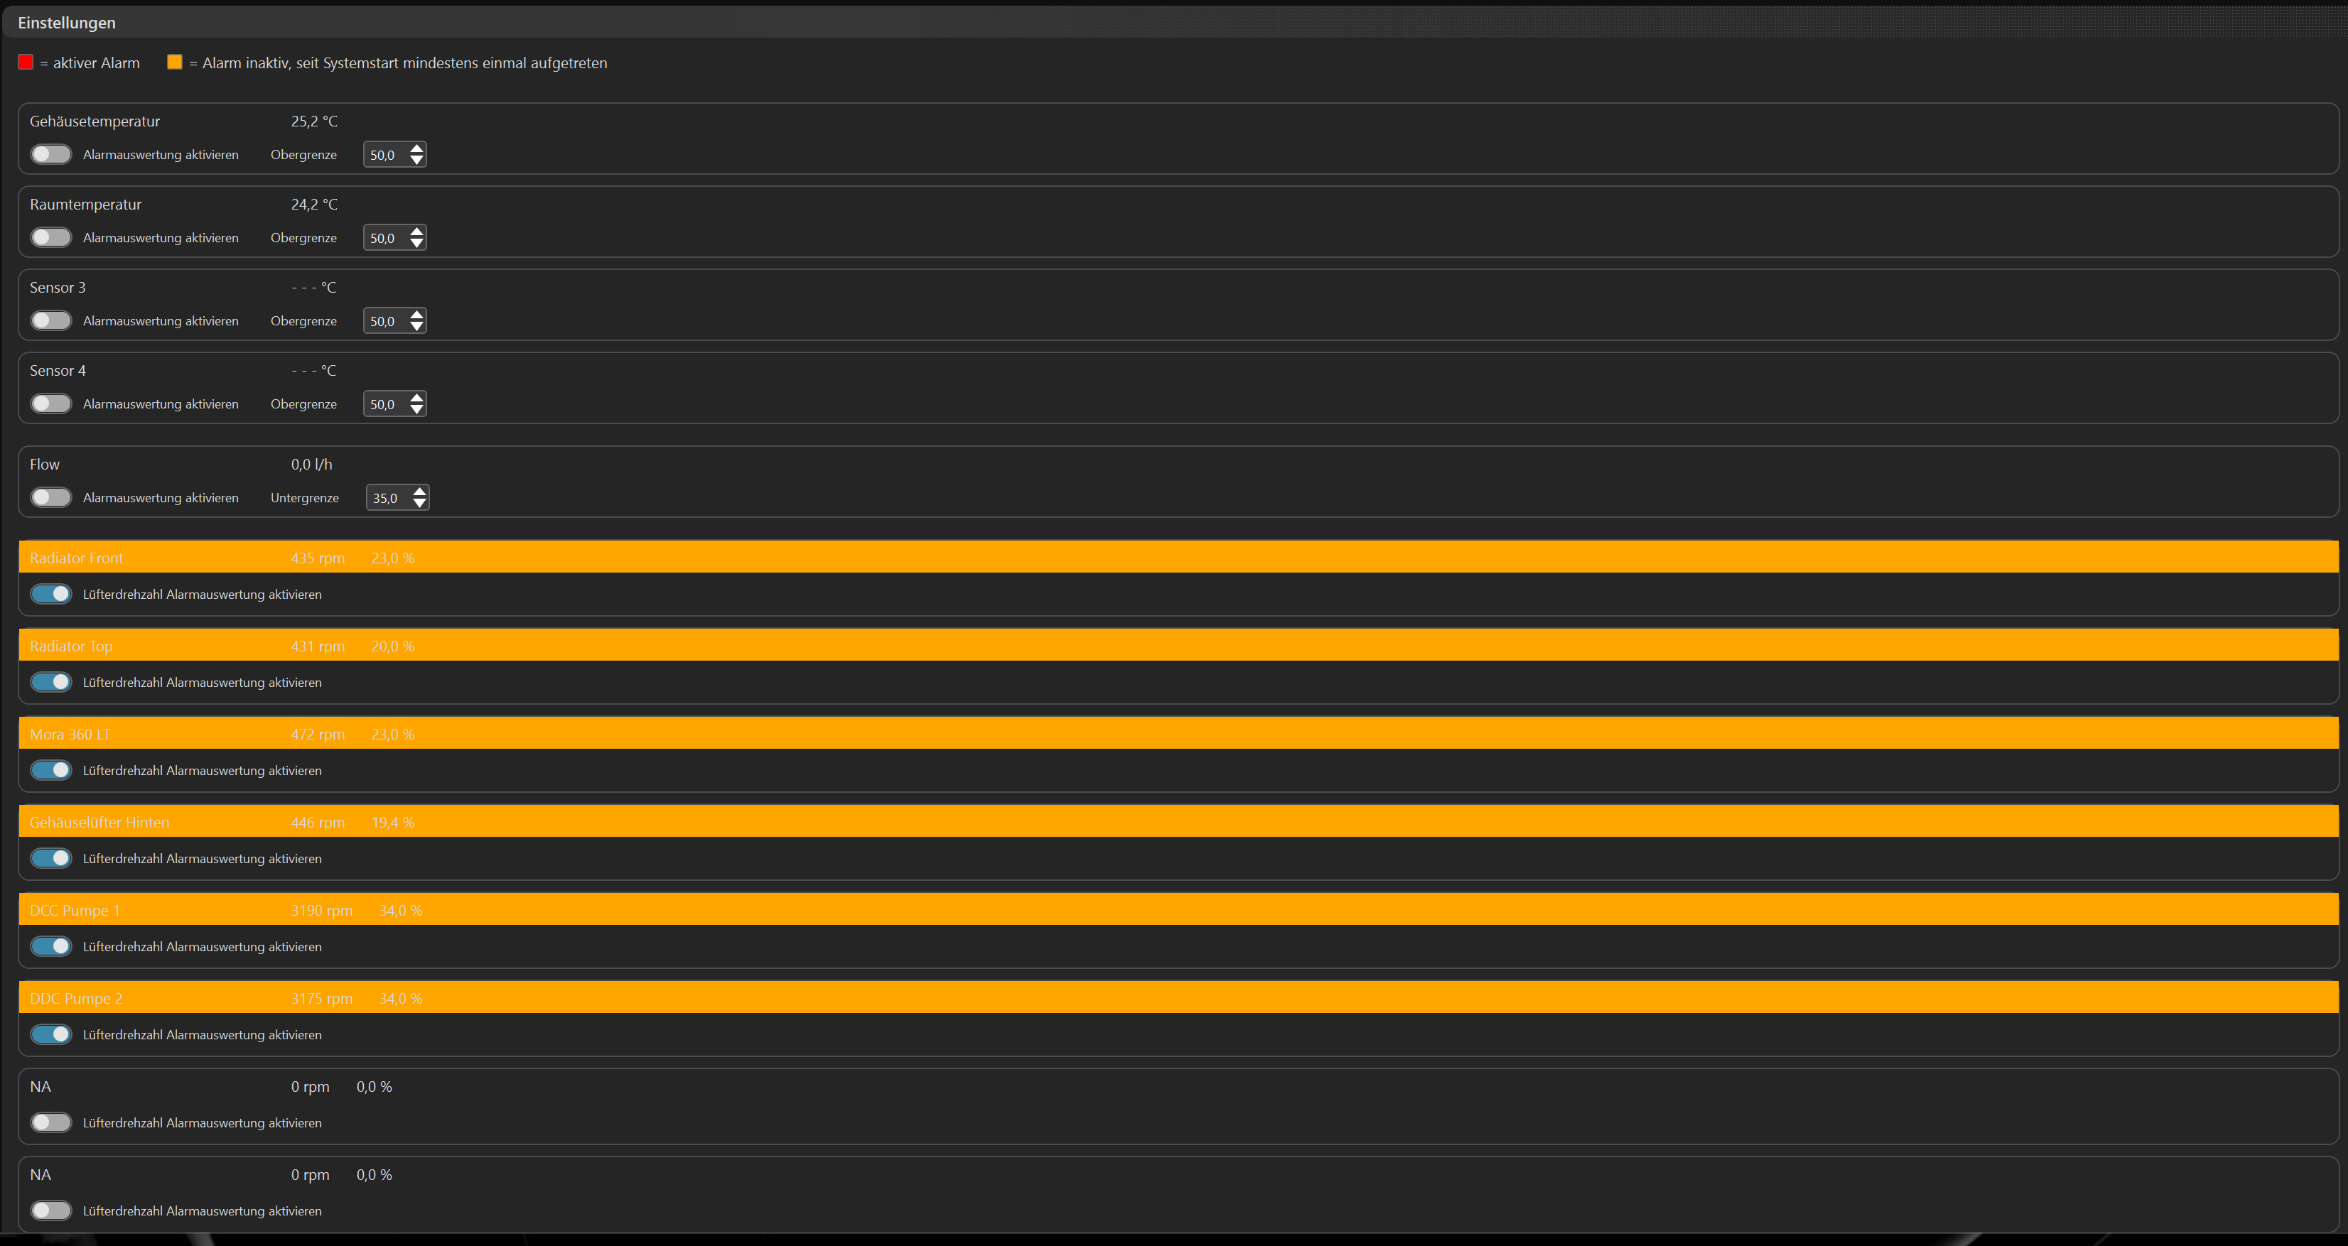Enable alarm toggle for first NA fan
This screenshot has width=2348, height=1246.
[x=51, y=1123]
